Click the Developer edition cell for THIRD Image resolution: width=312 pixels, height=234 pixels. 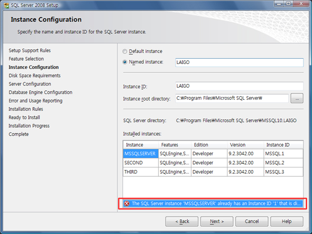tap(209, 172)
